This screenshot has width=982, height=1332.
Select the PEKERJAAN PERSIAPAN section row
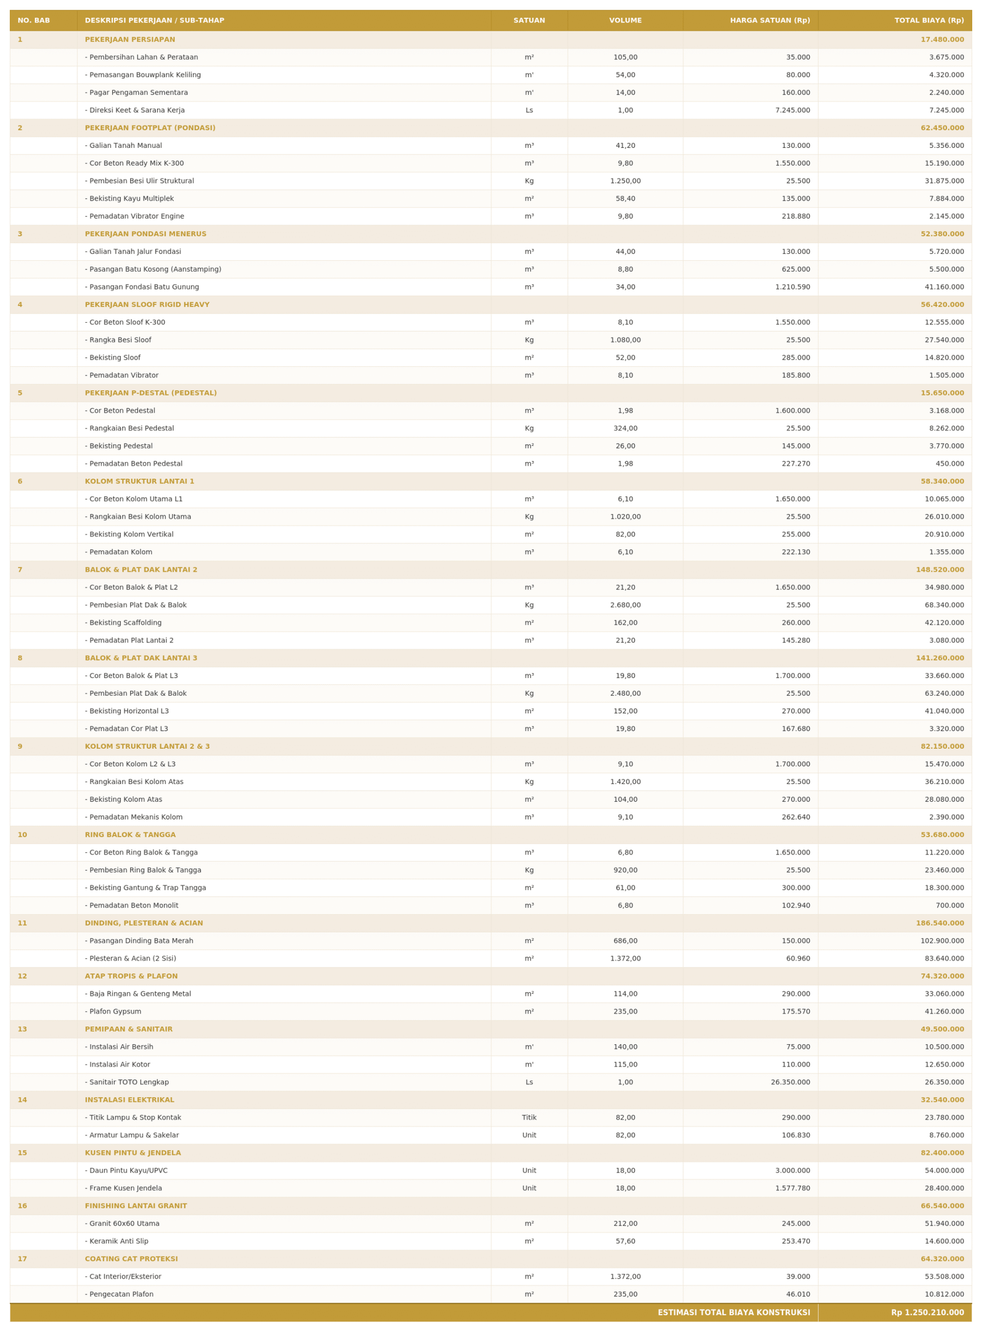tap(490, 39)
